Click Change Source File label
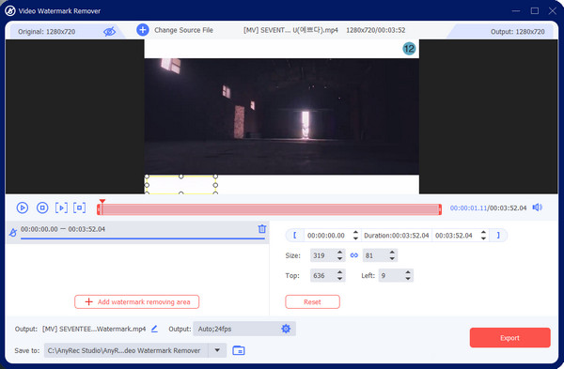 coord(183,30)
